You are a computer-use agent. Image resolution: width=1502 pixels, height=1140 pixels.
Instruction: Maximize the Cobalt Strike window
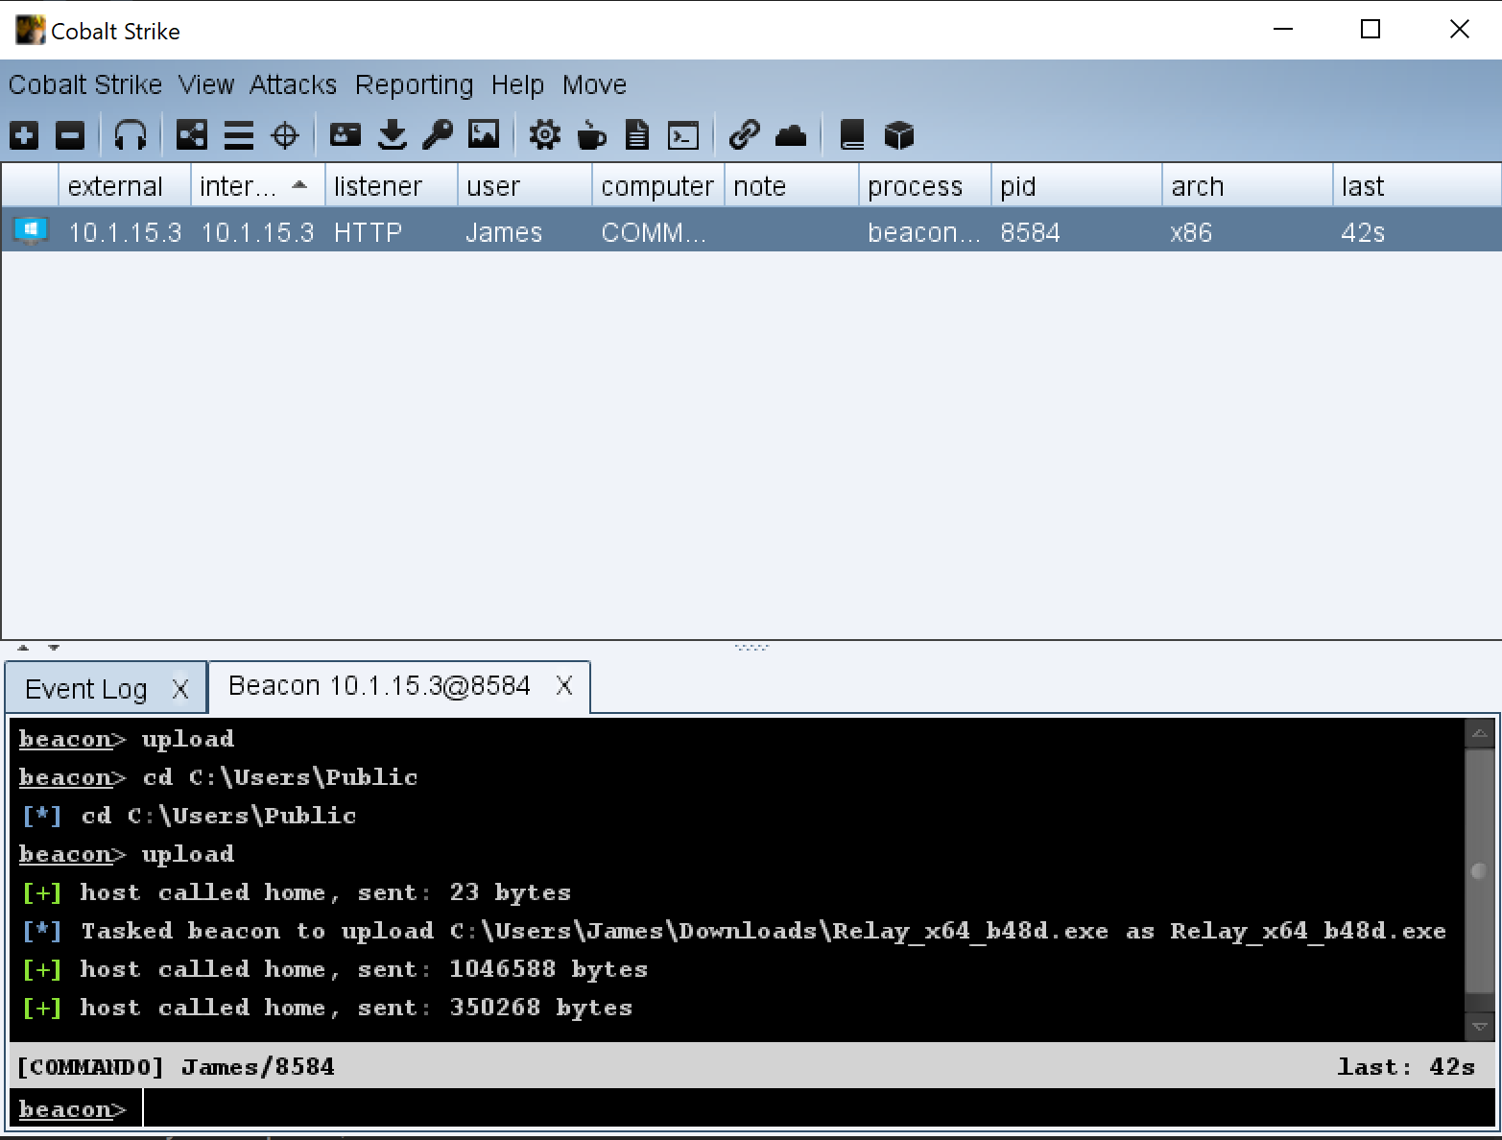click(1371, 30)
